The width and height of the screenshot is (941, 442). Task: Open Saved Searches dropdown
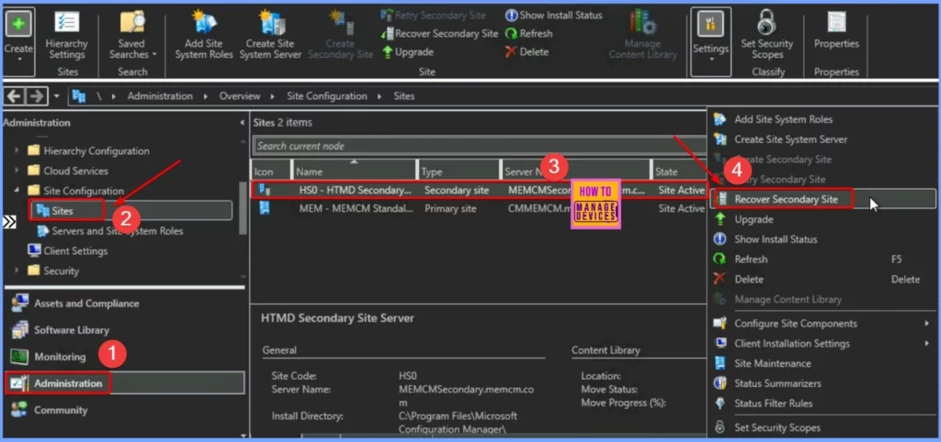point(132,36)
